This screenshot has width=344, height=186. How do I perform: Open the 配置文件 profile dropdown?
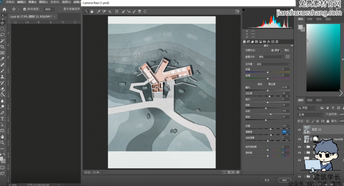point(271,57)
